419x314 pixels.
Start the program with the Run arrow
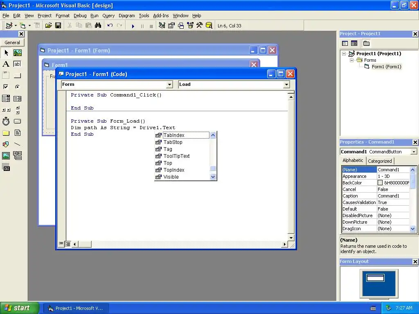click(133, 26)
